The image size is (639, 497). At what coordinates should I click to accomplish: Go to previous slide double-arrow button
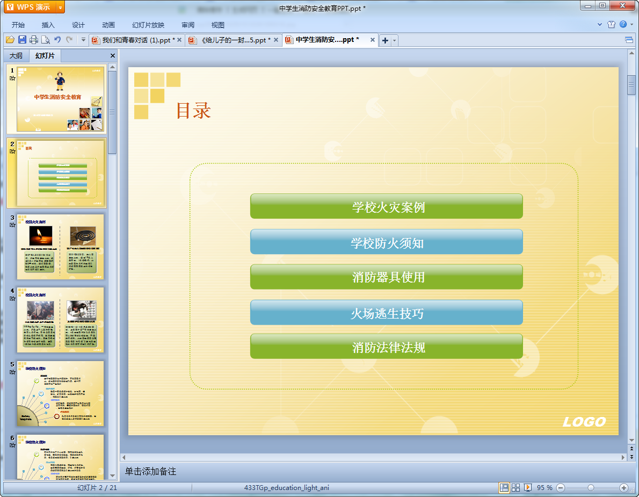click(631, 449)
